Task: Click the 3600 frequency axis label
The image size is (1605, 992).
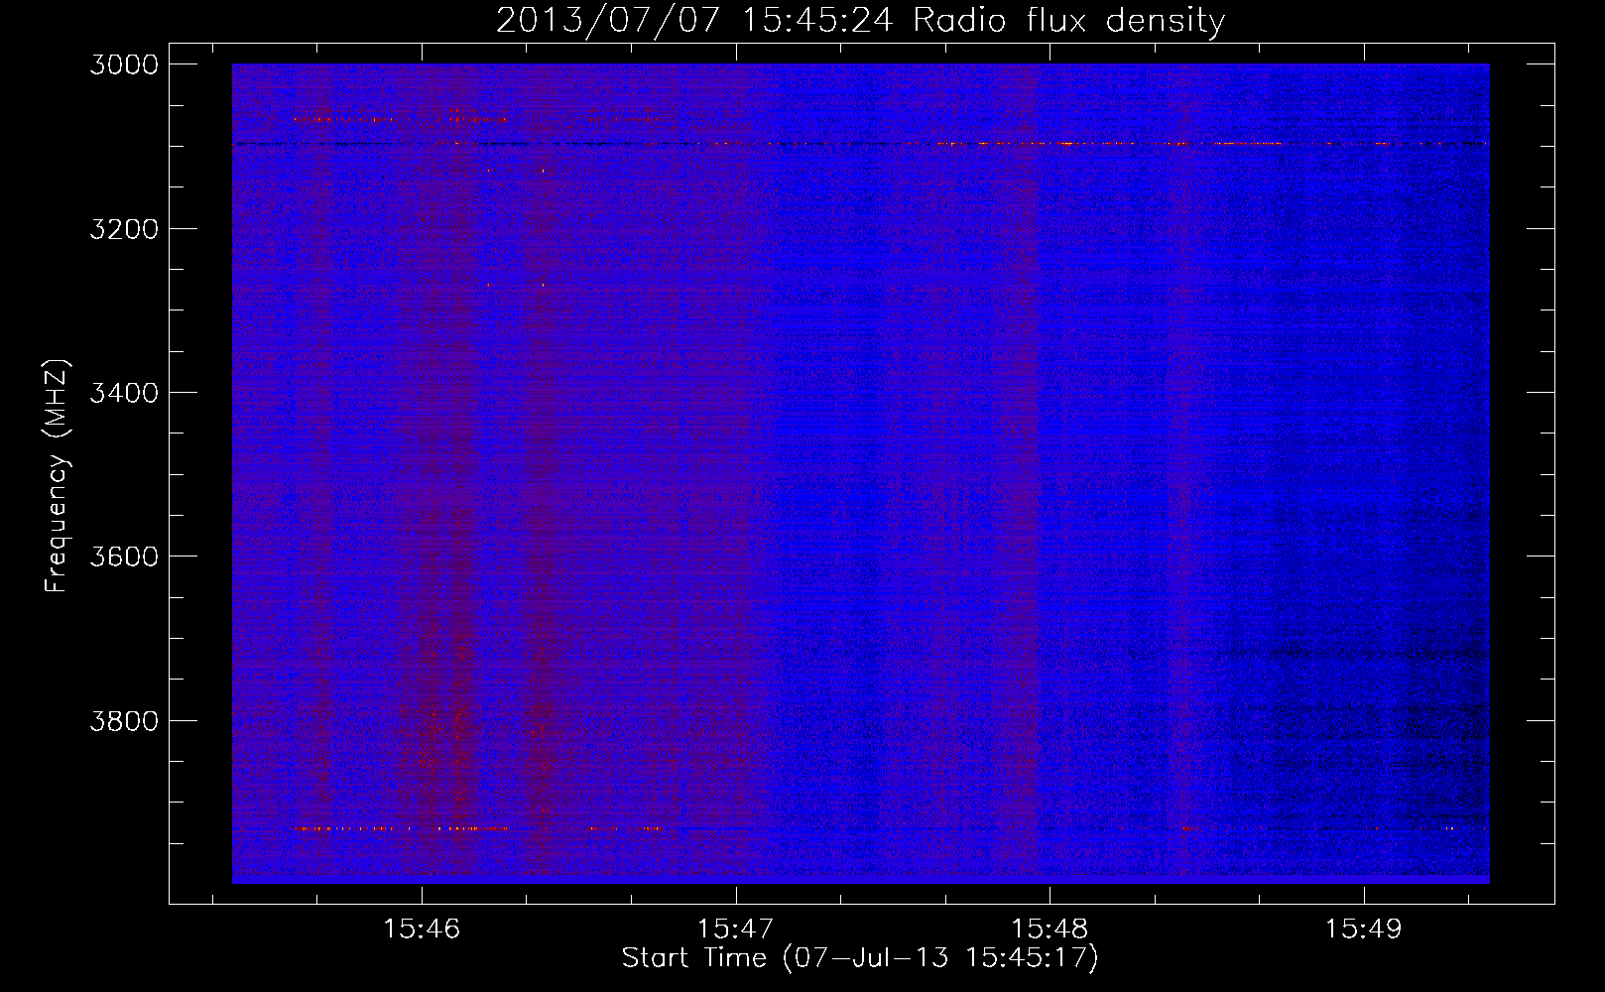Action: (124, 557)
